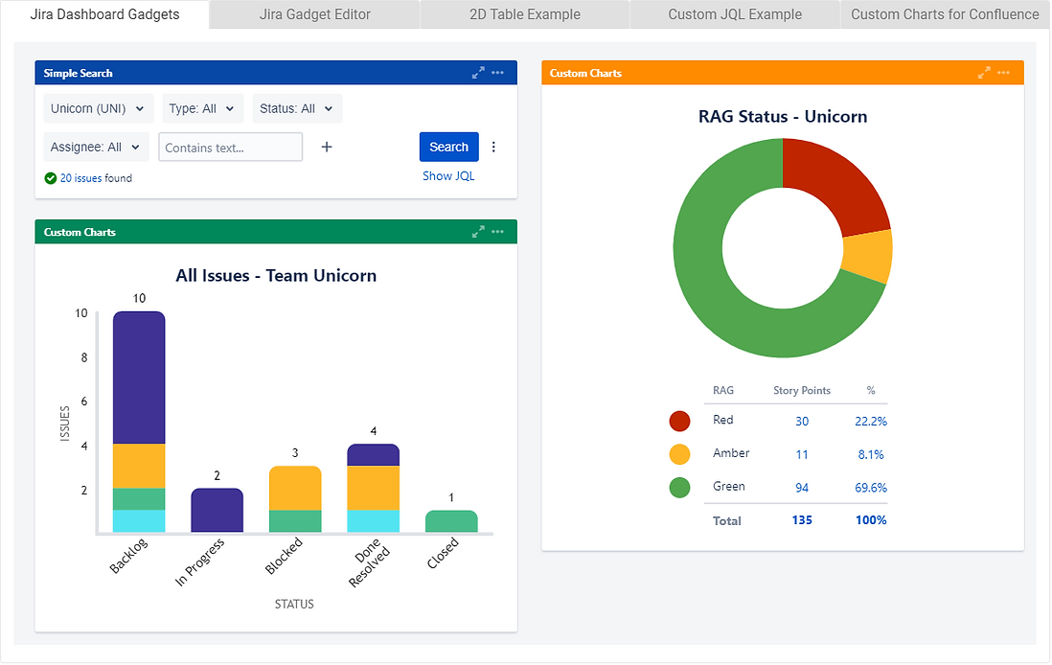Open the Assignee: All dropdown
Screen dimensions: 1052x665
[x=96, y=147]
